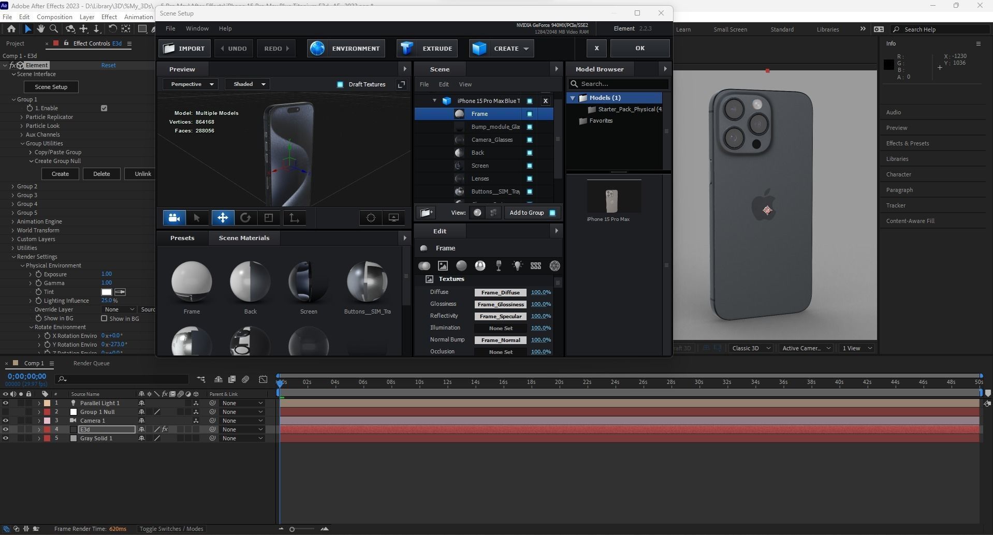The image size is (993, 535).
Task: Click the Home icon in After Effects toolbar
Action: point(11,29)
